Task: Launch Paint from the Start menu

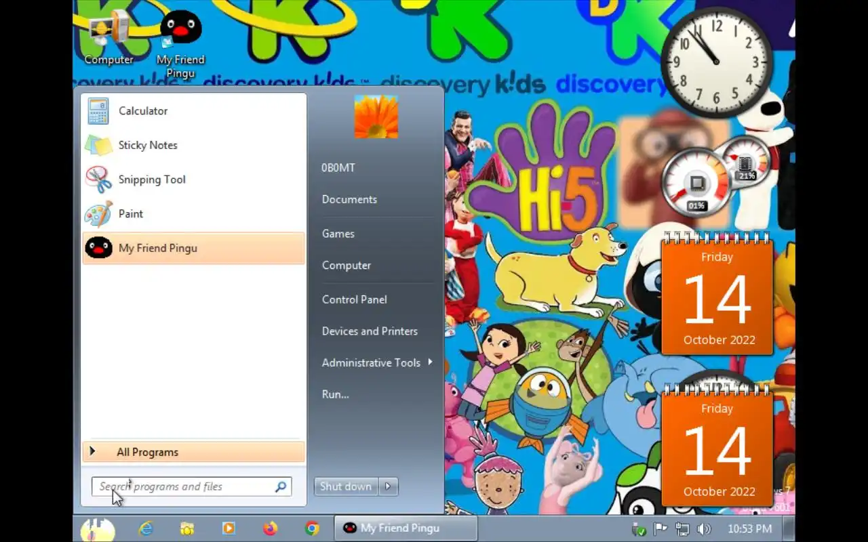Action: click(193, 213)
